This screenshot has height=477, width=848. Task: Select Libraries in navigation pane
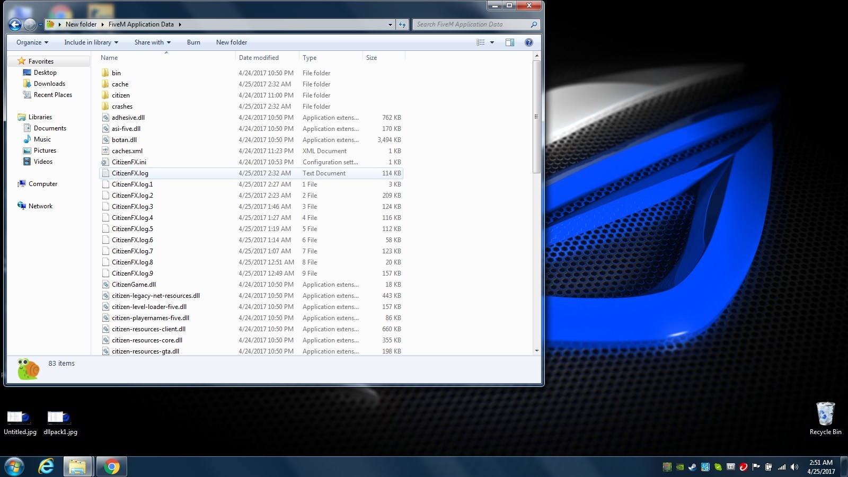(x=40, y=117)
